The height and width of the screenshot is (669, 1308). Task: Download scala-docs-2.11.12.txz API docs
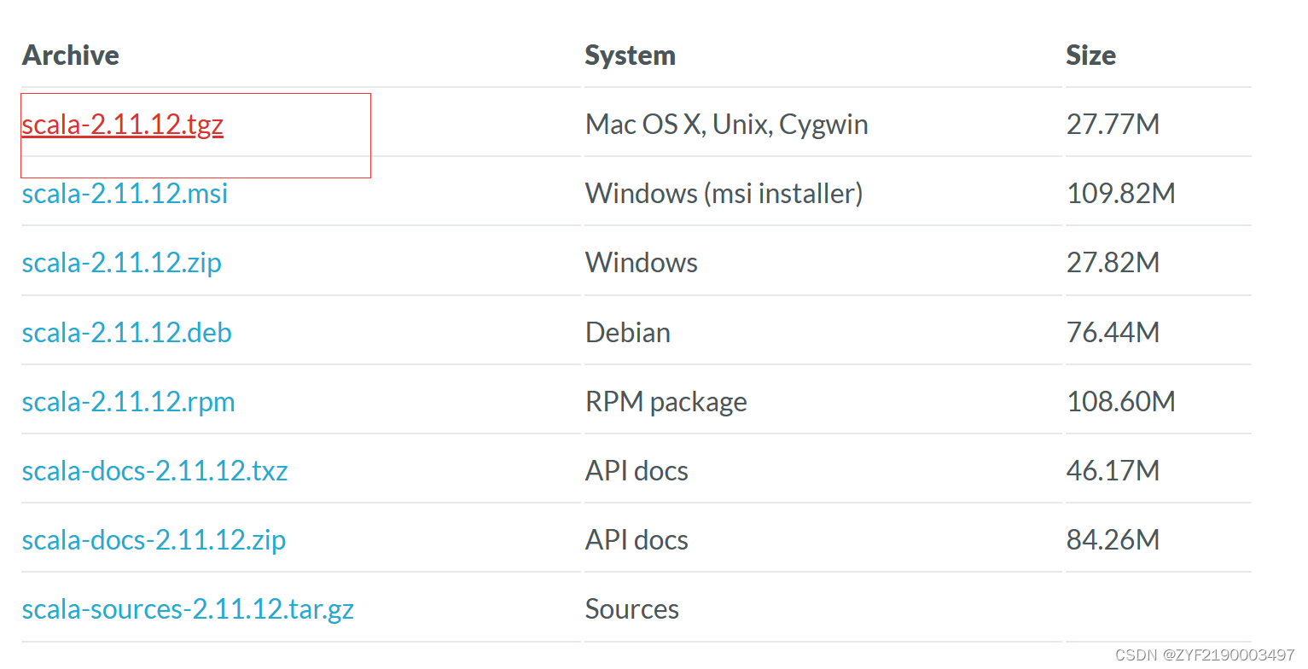155,471
